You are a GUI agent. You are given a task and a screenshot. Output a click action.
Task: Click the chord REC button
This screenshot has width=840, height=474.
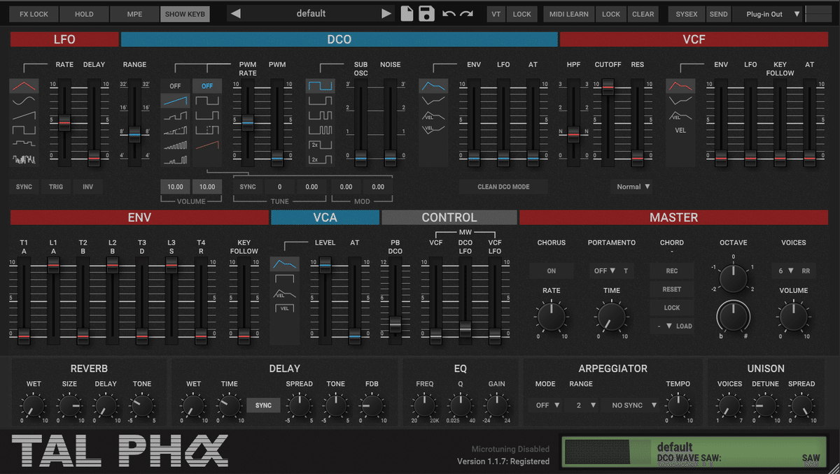pyautogui.click(x=672, y=271)
